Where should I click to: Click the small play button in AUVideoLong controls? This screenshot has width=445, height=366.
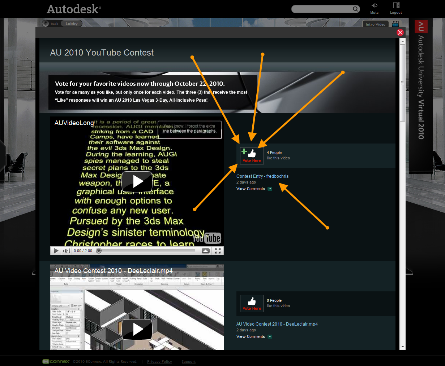pyautogui.click(x=56, y=251)
